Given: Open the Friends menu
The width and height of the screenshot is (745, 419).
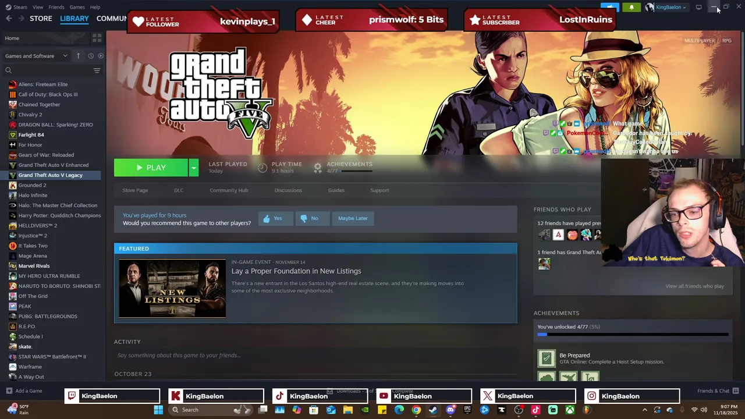Looking at the screenshot, I should [x=56, y=7].
